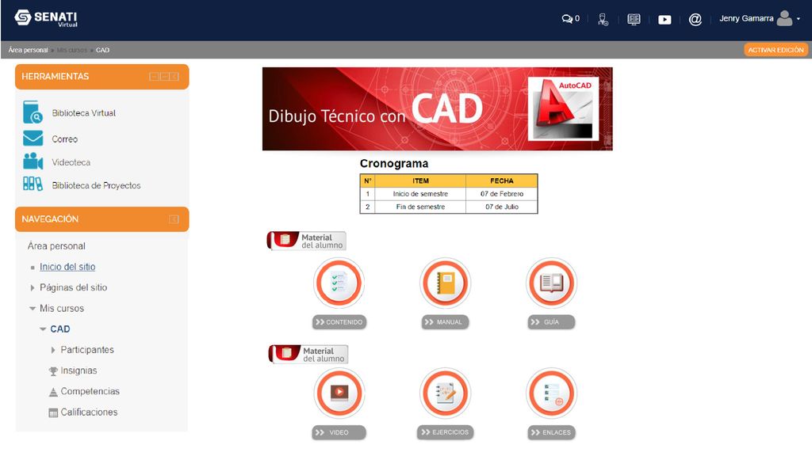Open Área personal in navigation tree
812x456 pixels.
click(x=56, y=246)
